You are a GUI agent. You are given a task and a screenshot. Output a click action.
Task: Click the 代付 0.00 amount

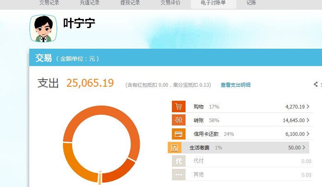(306, 161)
